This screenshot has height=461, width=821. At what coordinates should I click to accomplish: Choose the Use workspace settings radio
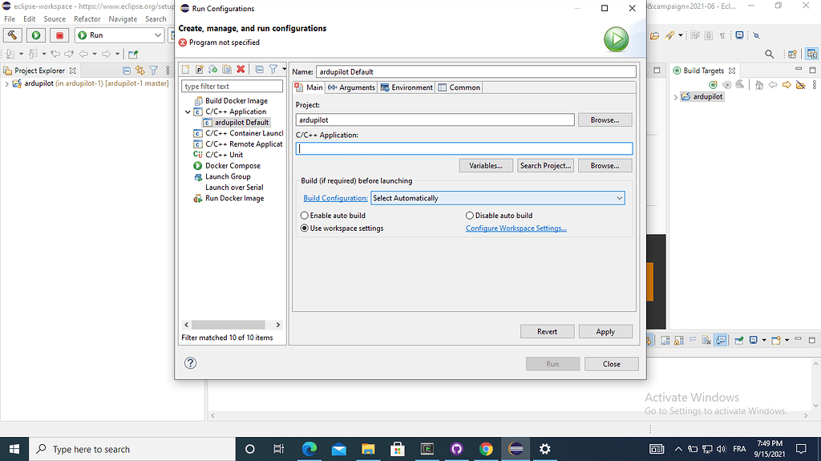pos(305,228)
